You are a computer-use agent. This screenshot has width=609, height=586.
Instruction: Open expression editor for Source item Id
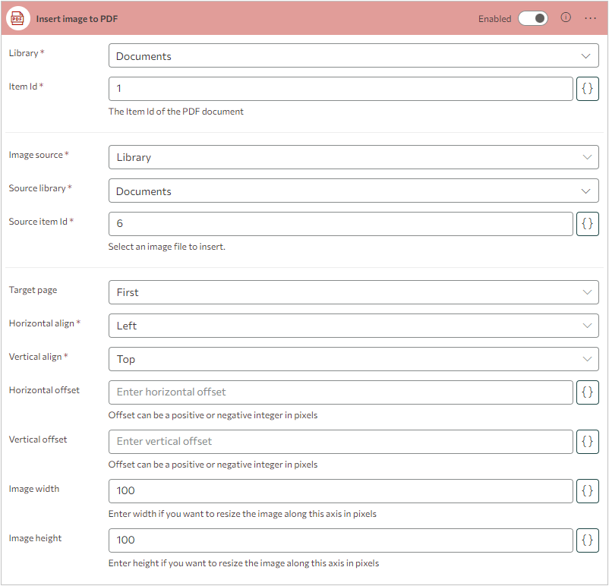[588, 224]
